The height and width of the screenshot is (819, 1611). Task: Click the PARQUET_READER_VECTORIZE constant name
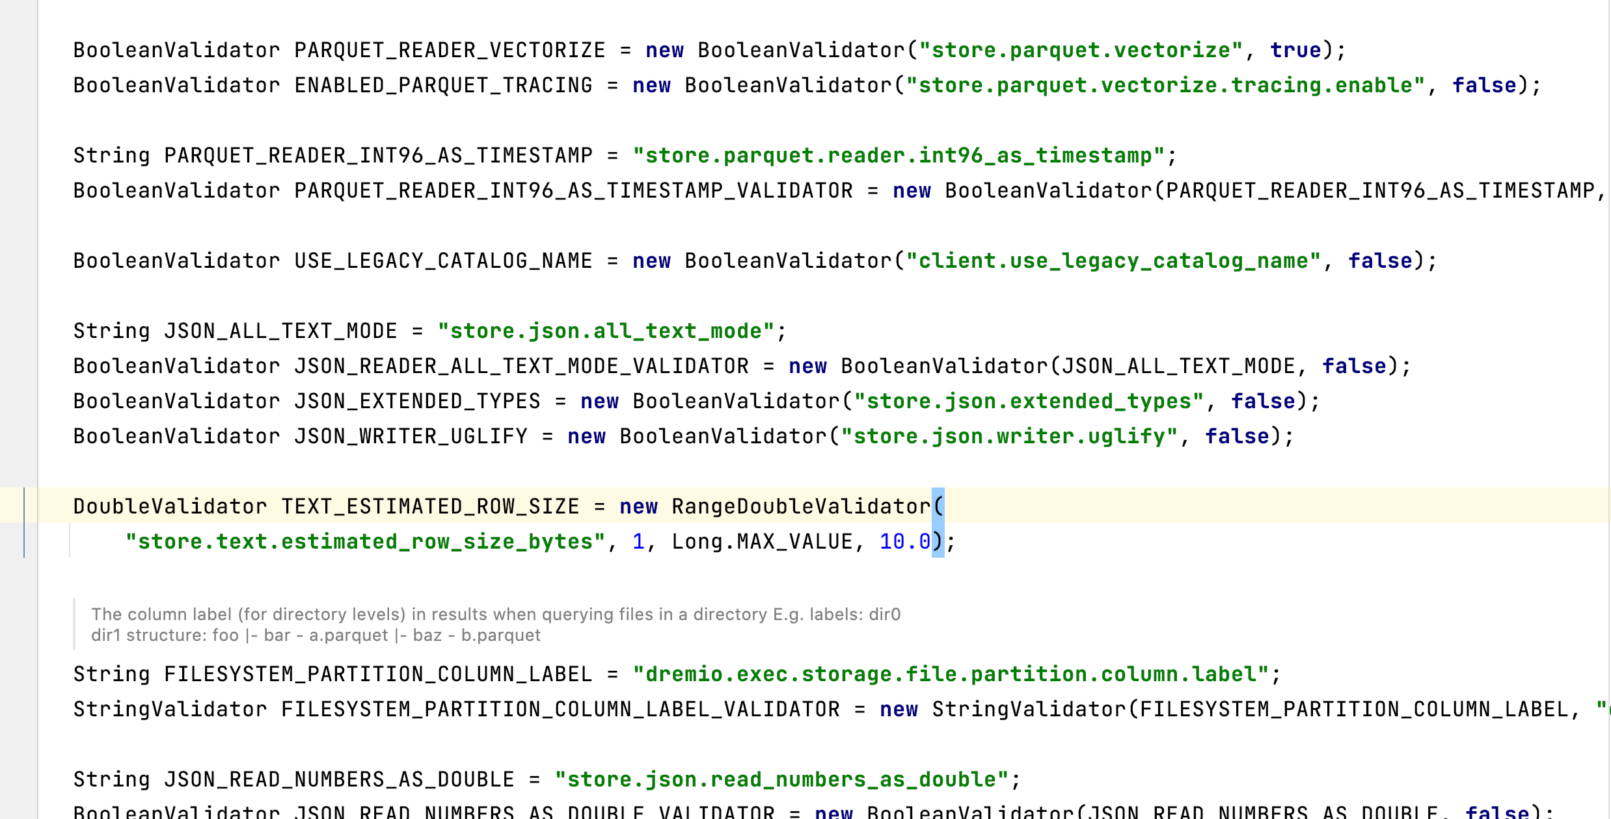click(x=450, y=50)
